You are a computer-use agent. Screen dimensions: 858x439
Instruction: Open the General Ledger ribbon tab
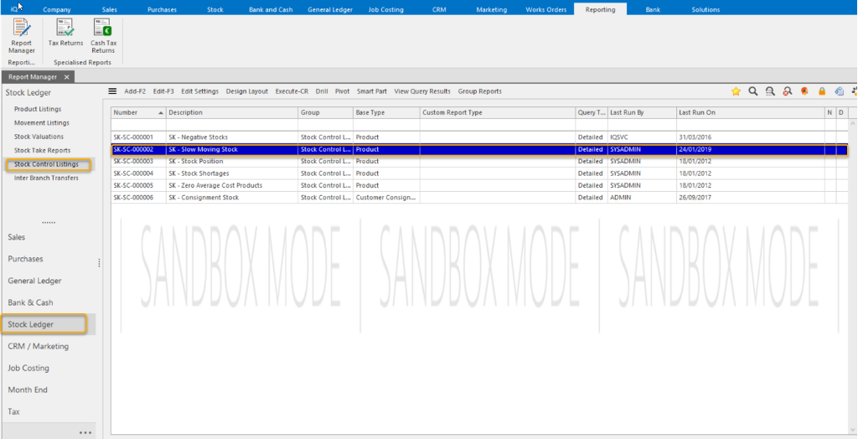[330, 9]
